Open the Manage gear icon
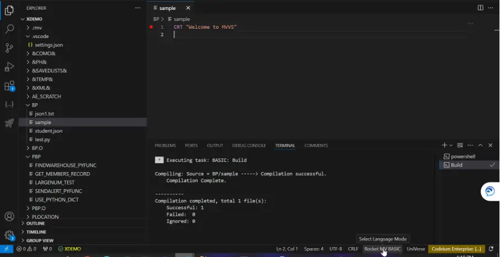500x257 pixels. [x=9, y=235]
